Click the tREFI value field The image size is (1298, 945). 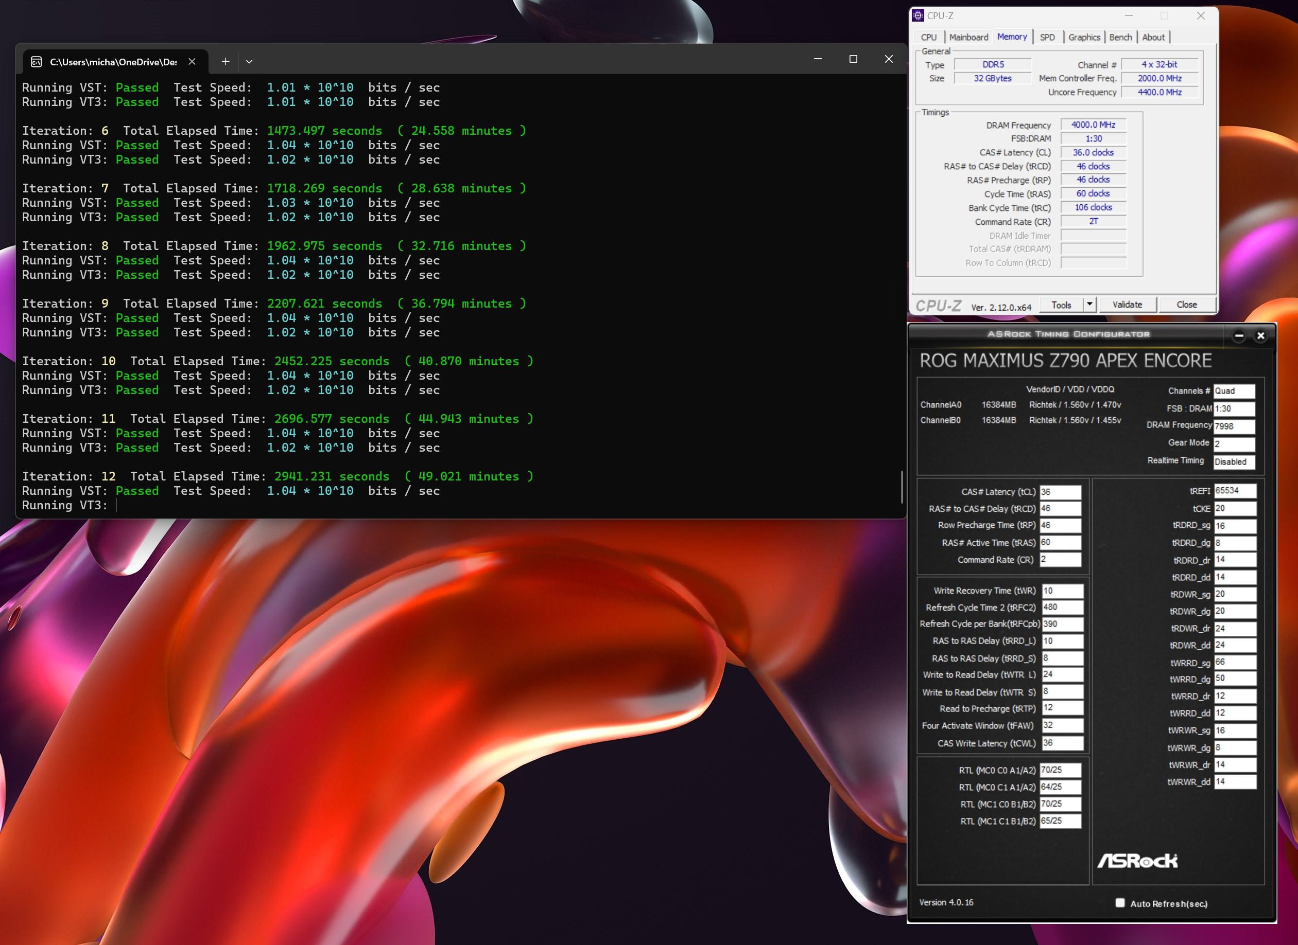(1235, 491)
